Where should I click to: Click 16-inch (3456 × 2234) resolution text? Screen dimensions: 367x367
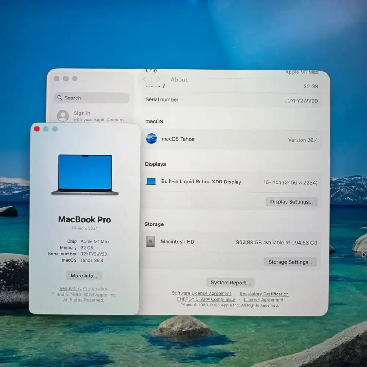pyautogui.click(x=290, y=182)
